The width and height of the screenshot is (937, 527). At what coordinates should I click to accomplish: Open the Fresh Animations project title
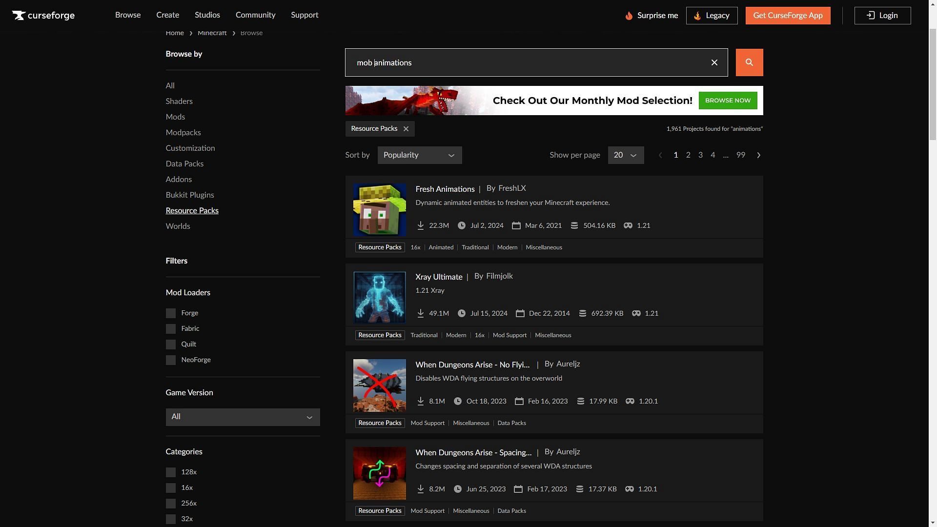(x=445, y=189)
